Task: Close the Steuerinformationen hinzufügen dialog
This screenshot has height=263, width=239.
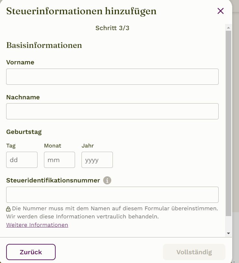Action: [220, 11]
